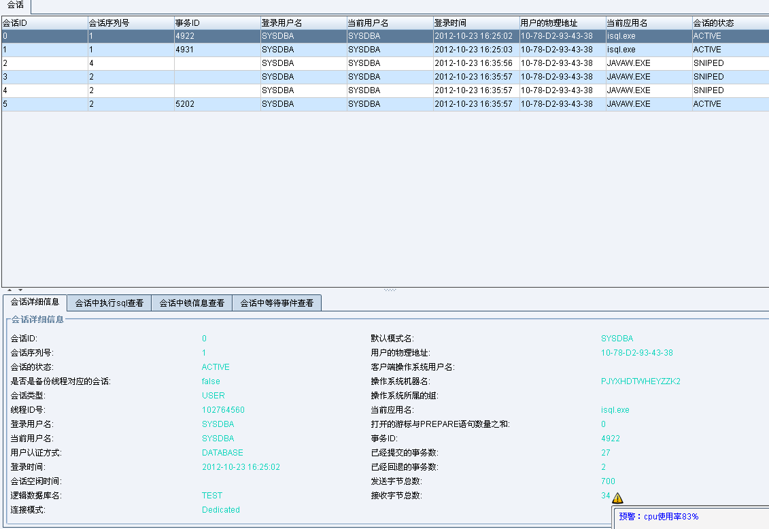This screenshot has width=769, height=529.
Task: Open 会话中等待事件查看 tab
Action: point(277,303)
